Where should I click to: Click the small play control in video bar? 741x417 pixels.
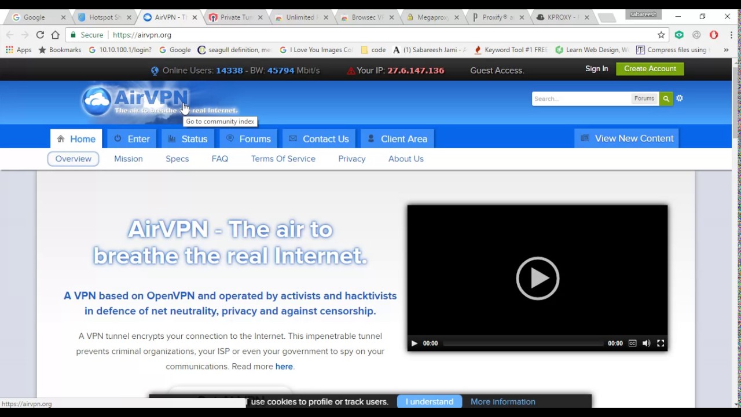click(414, 343)
